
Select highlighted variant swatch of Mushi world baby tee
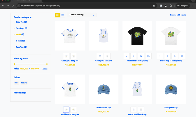[66, 110]
